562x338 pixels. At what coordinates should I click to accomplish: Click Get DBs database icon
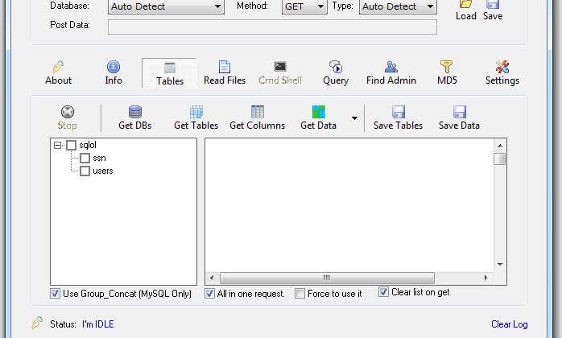(x=135, y=112)
